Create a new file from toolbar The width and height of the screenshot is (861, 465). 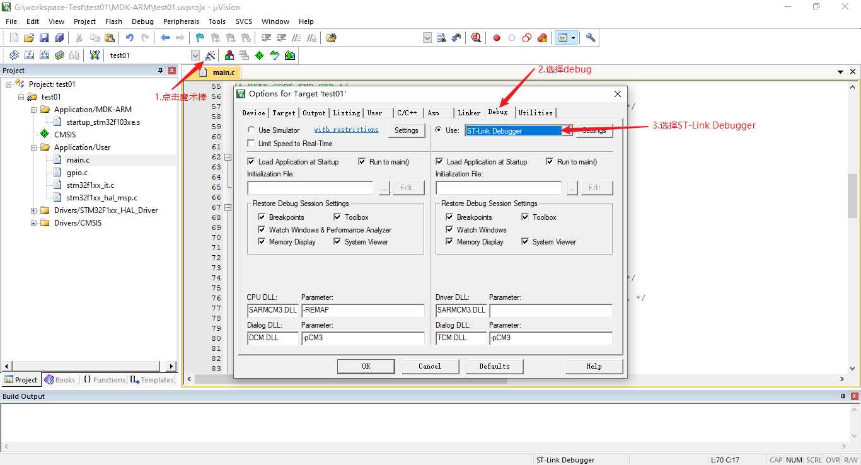(14, 38)
